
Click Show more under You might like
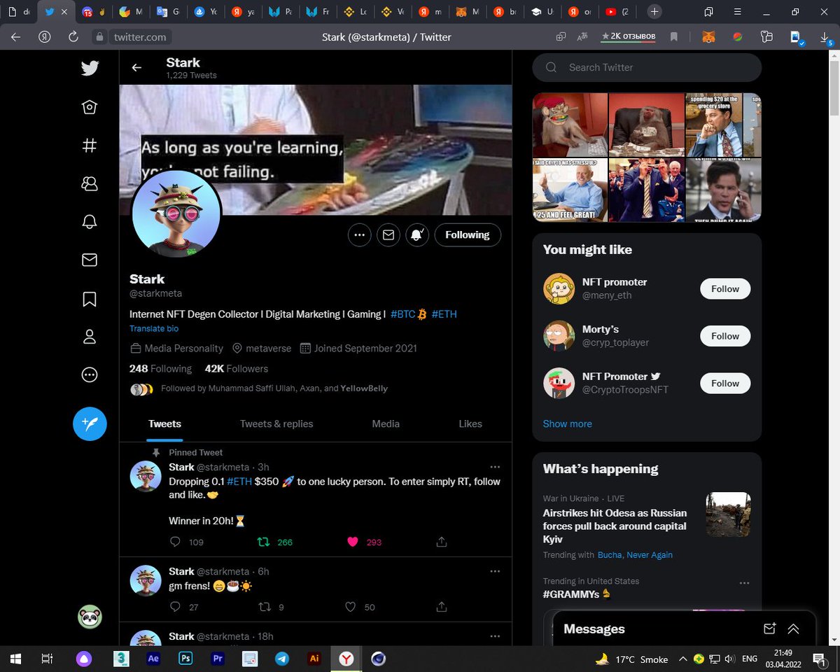click(x=568, y=423)
